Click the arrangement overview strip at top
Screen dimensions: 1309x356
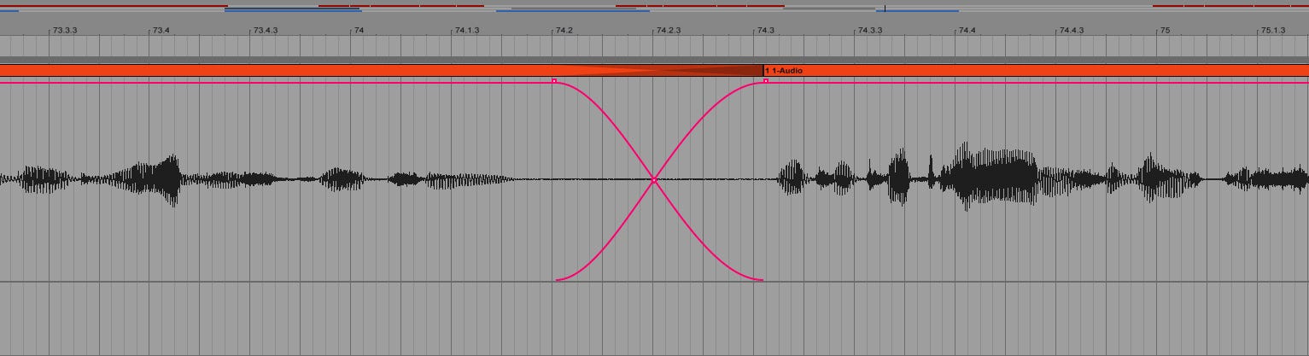[654, 8]
